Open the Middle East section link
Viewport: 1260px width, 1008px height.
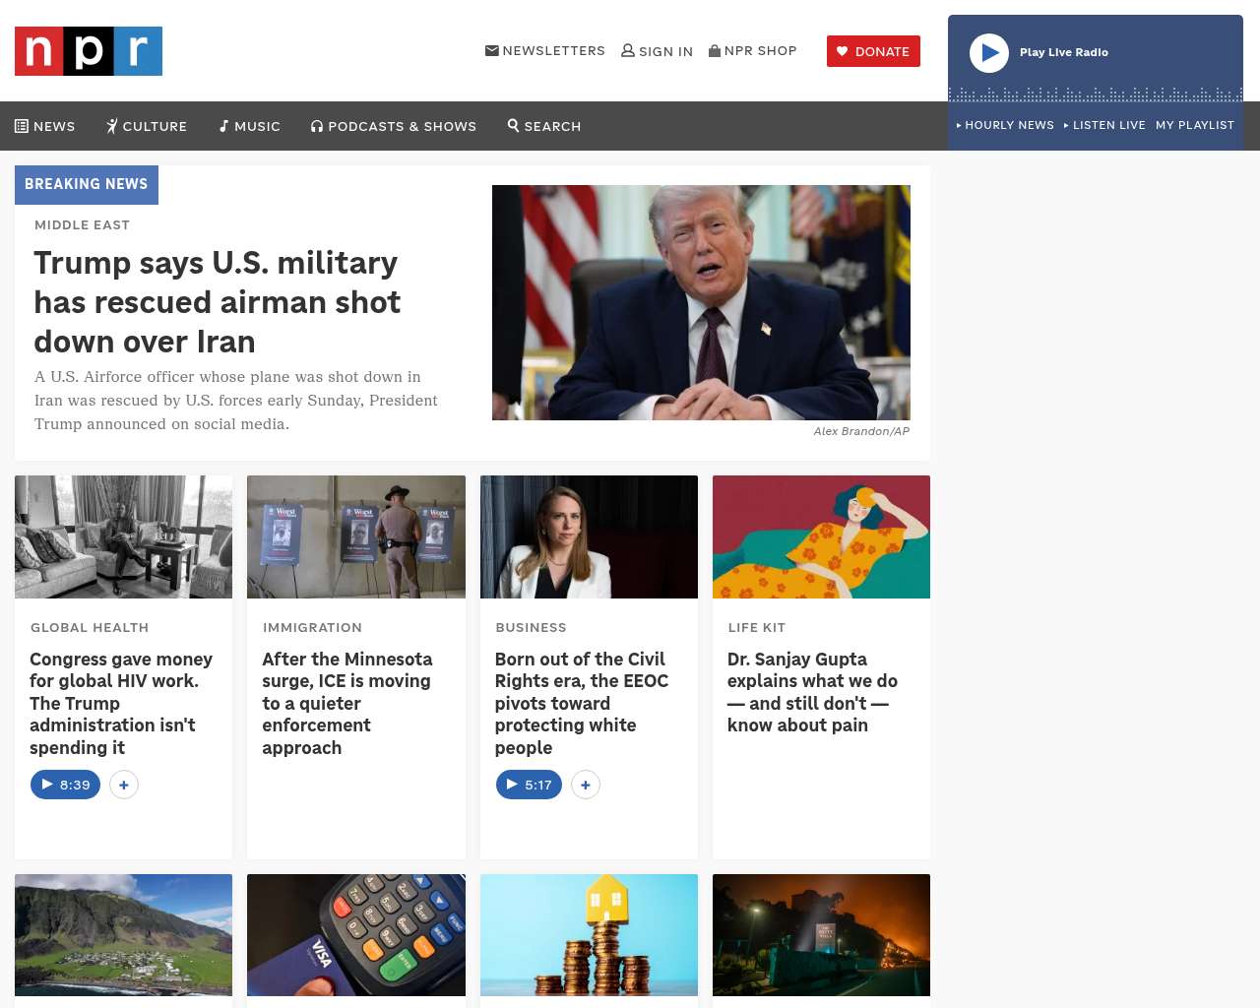pyautogui.click(x=82, y=224)
